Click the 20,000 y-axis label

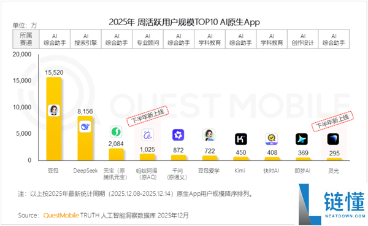[x=22, y=54]
